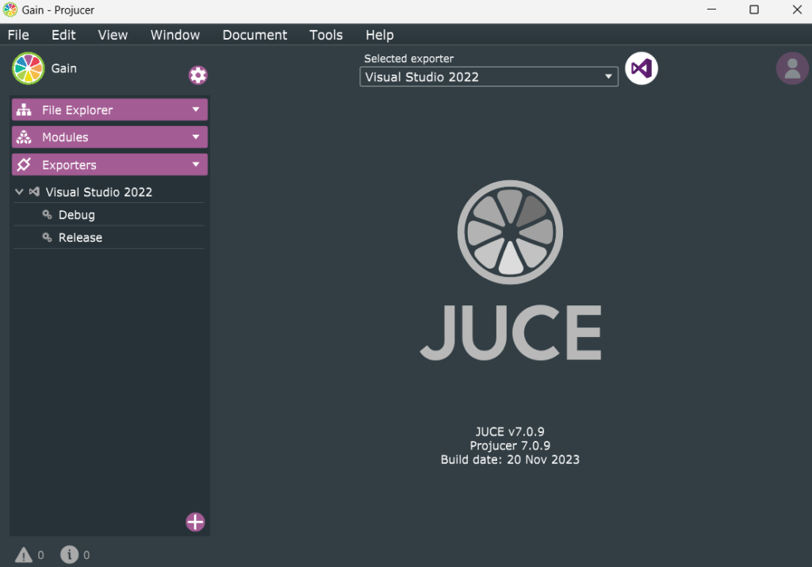Expand the File Explorer panel arrow
This screenshot has height=567, width=812.
click(196, 109)
